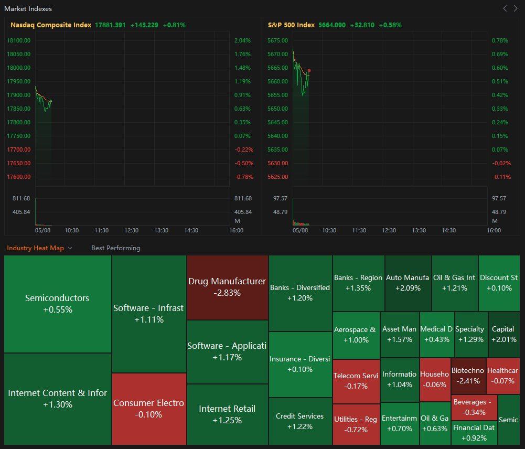Image resolution: width=525 pixels, height=449 pixels.
Task: Switch to the Best Performing tab
Action: coord(116,248)
